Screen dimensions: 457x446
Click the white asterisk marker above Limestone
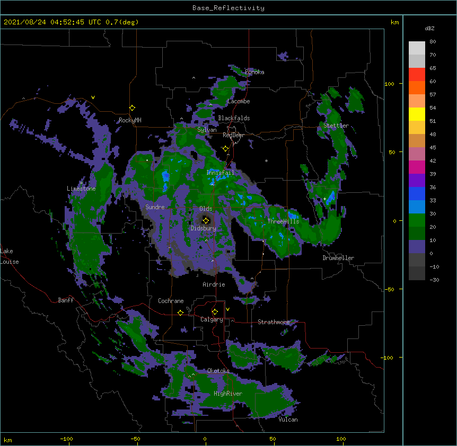click(x=81, y=183)
